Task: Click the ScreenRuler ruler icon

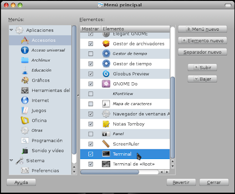Action: click(x=106, y=144)
